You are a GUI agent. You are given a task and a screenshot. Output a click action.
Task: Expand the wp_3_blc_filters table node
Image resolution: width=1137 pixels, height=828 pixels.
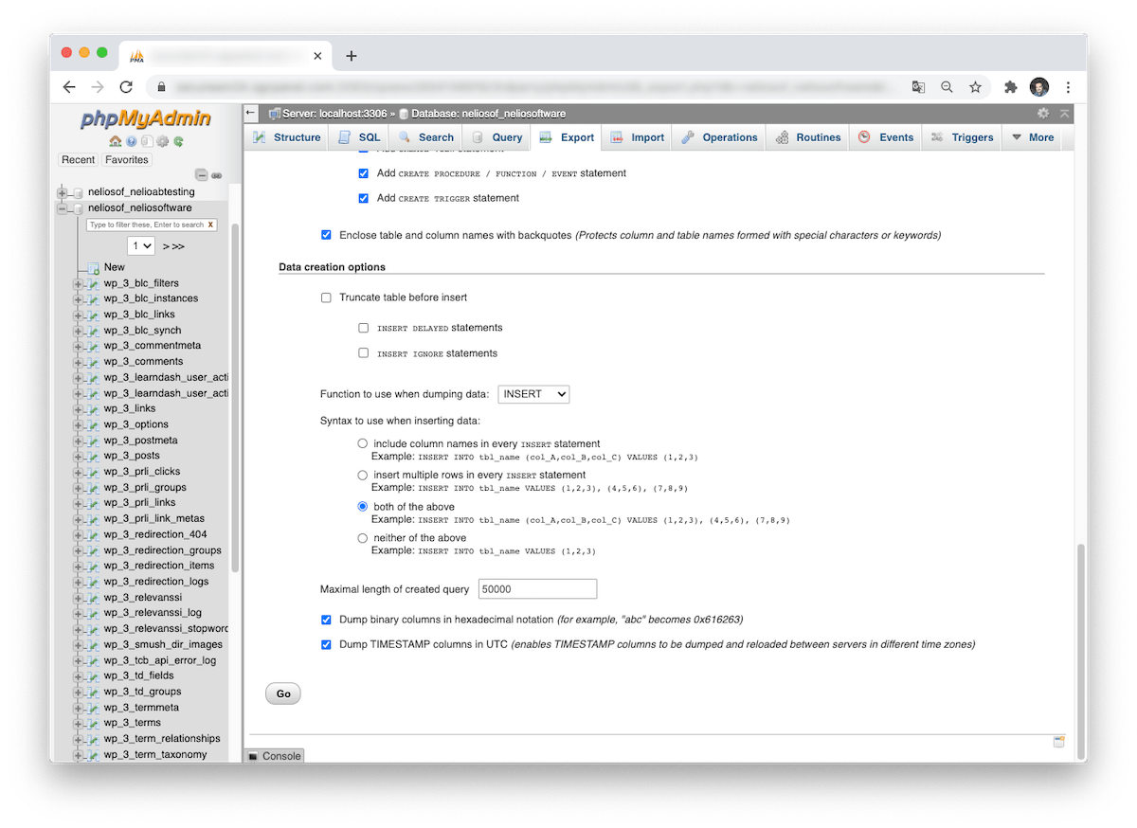pos(79,283)
